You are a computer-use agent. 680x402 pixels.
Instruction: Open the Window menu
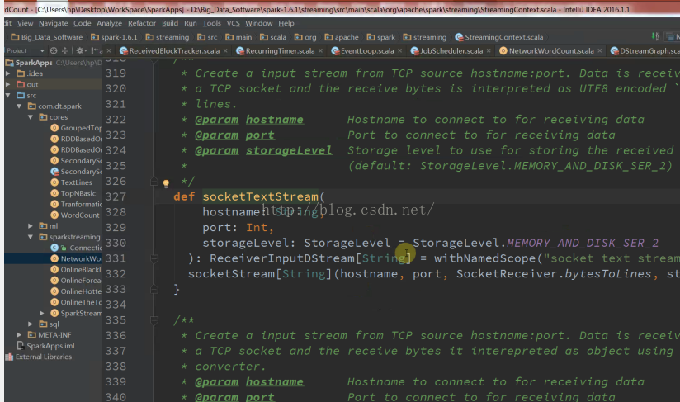coord(259,23)
